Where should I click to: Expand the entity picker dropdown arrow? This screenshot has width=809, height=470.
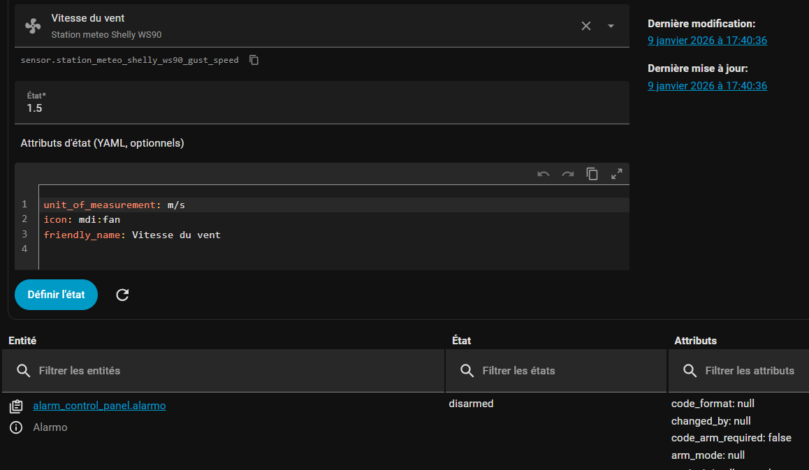611,26
